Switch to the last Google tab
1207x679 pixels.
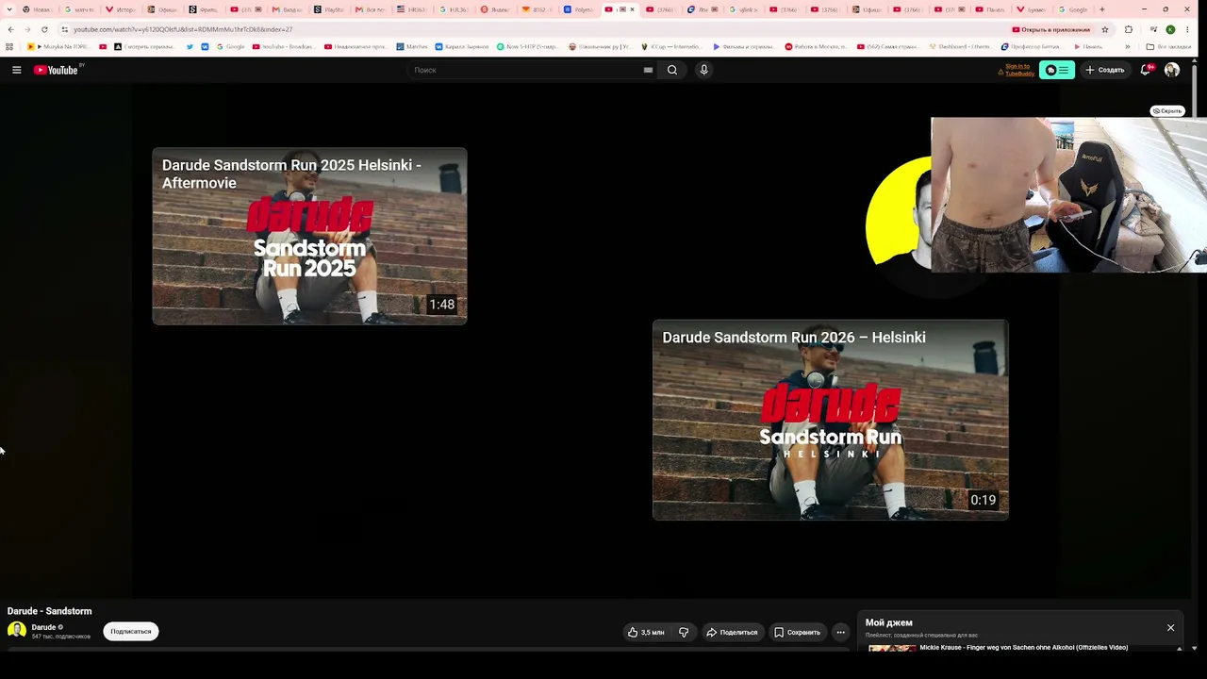click(x=1074, y=9)
